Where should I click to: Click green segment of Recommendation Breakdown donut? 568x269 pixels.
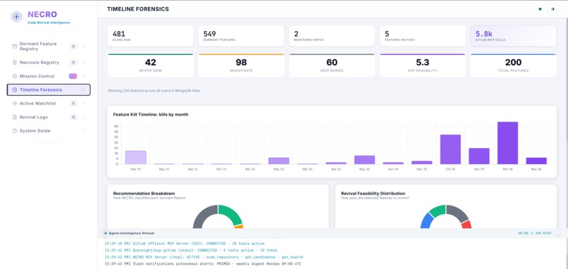(x=232, y=213)
